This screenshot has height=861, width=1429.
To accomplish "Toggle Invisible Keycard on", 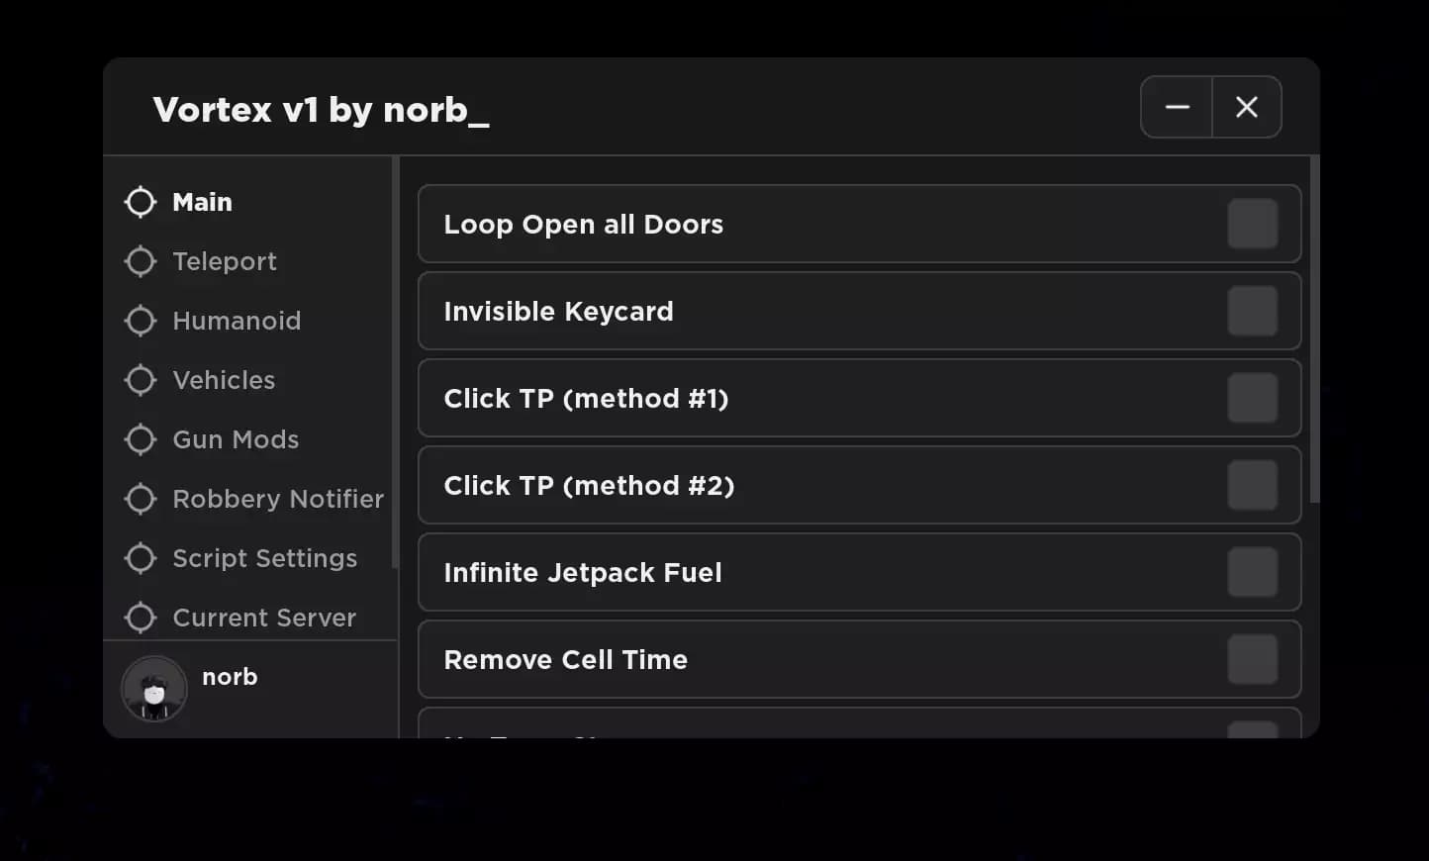I will pos(1252,311).
